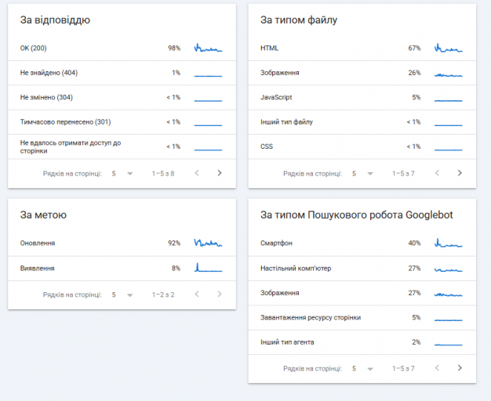Open the Оновлення purpose row
491x401 pixels.
click(122, 244)
